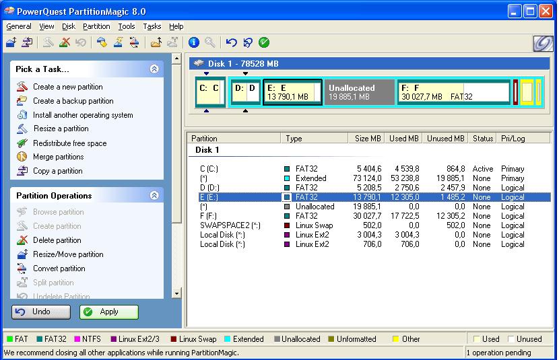
Task: Click the Discard all changes toolbar icon
Action: pos(248,43)
